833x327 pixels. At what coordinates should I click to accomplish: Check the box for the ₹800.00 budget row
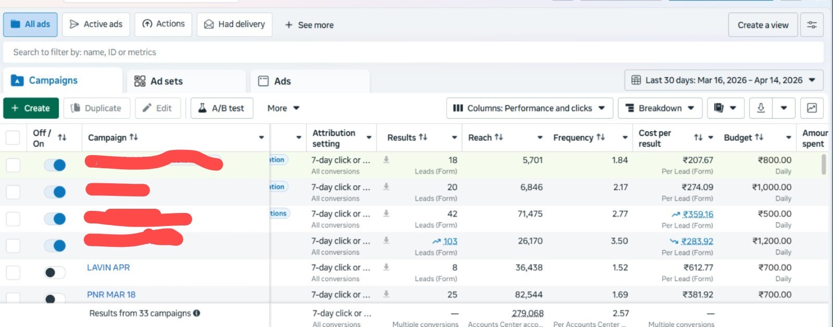pos(12,165)
